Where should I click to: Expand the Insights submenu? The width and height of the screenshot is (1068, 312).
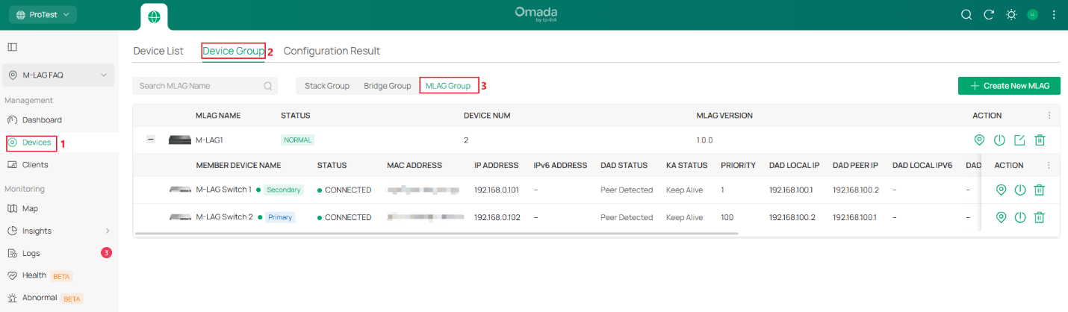(x=107, y=231)
